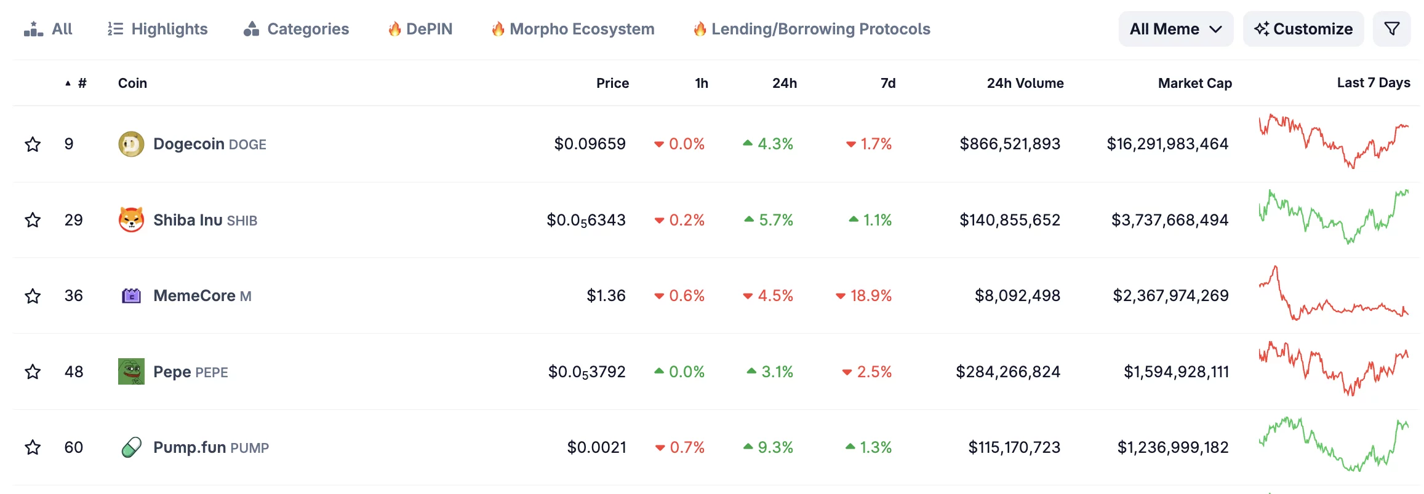Open the filter funnel icon
Viewport: 1424px width, 494px height.
click(x=1391, y=29)
